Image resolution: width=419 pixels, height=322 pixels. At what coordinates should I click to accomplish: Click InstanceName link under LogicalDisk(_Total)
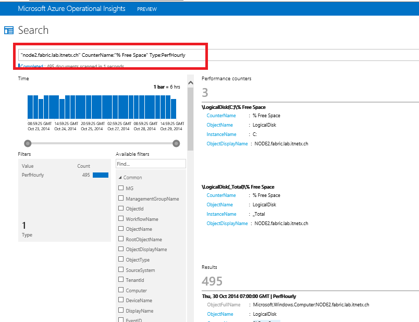[221, 214]
